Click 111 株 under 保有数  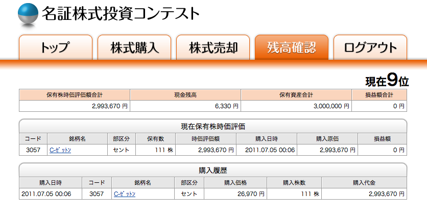click(x=164, y=150)
